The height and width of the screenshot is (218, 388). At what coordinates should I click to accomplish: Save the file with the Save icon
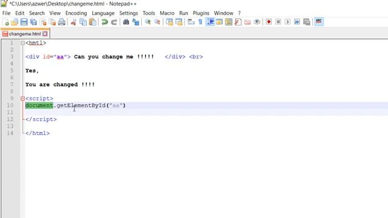(24, 22)
